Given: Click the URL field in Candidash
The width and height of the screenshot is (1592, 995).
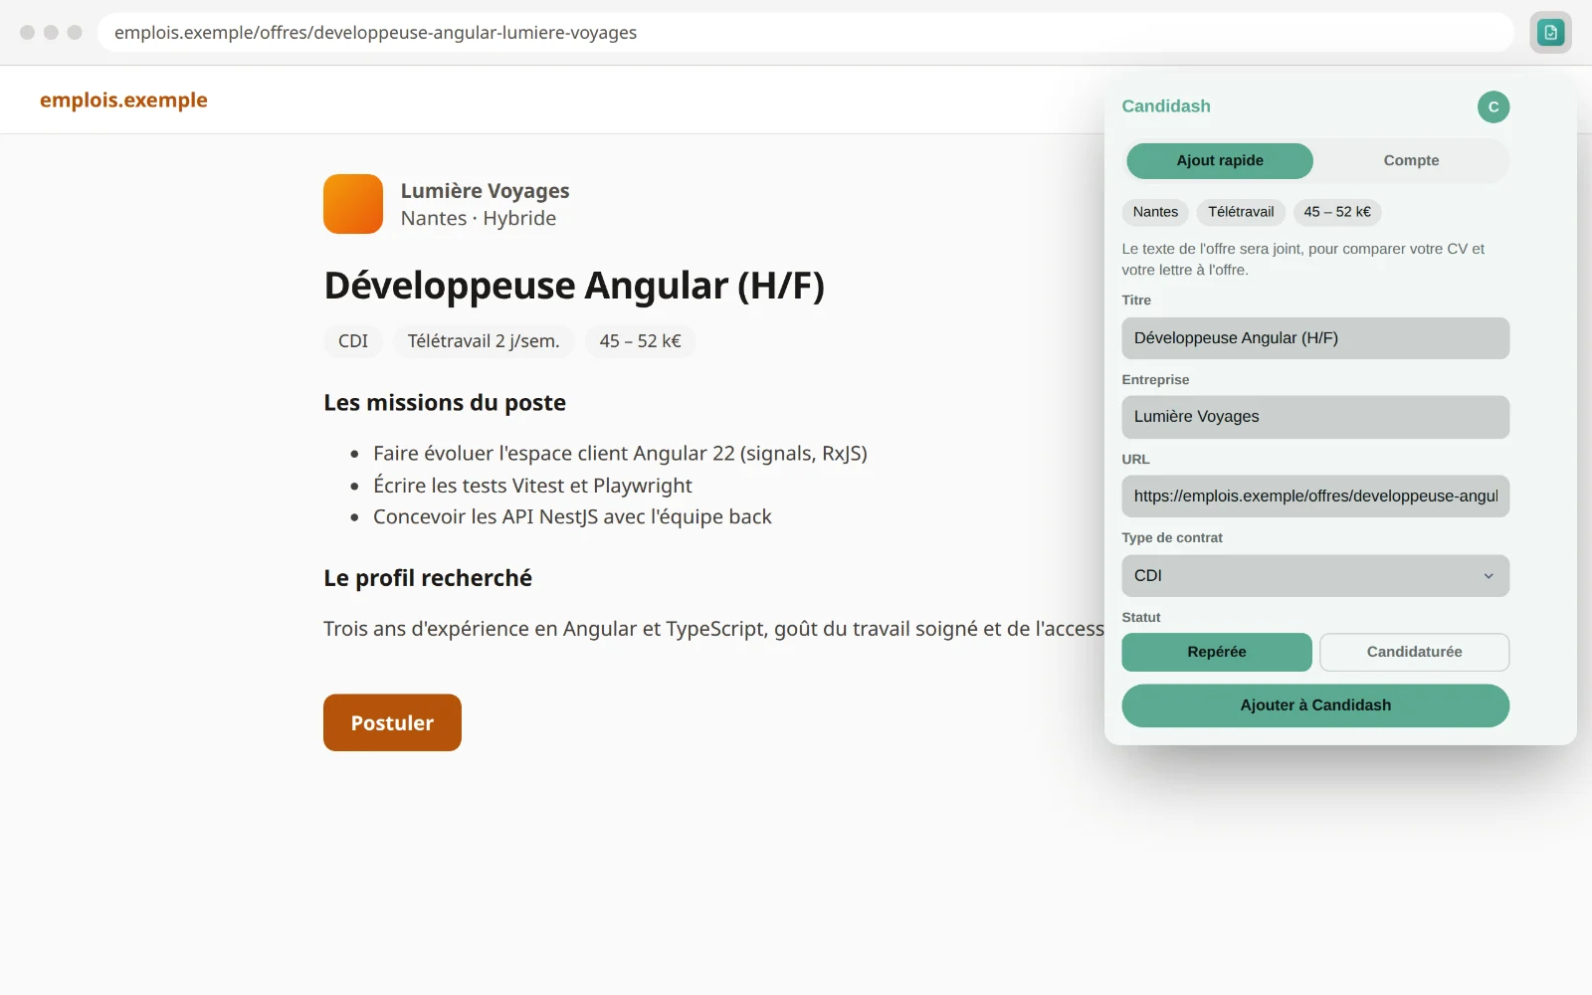Looking at the screenshot, I should (x=1315, y=496).
